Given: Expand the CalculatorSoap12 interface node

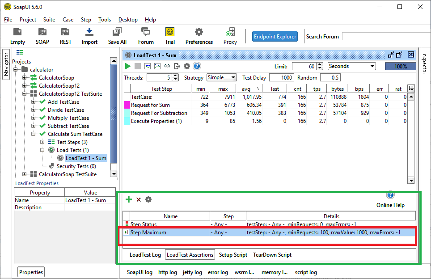Looking at the screenshot, I should coord(25,86).
